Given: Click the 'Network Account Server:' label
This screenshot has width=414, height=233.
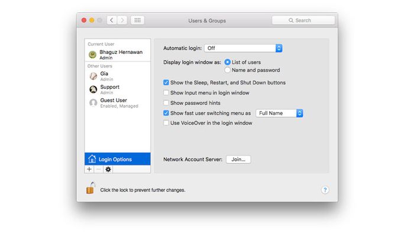Looking at the screenshot, I should (x=193, y=160).
